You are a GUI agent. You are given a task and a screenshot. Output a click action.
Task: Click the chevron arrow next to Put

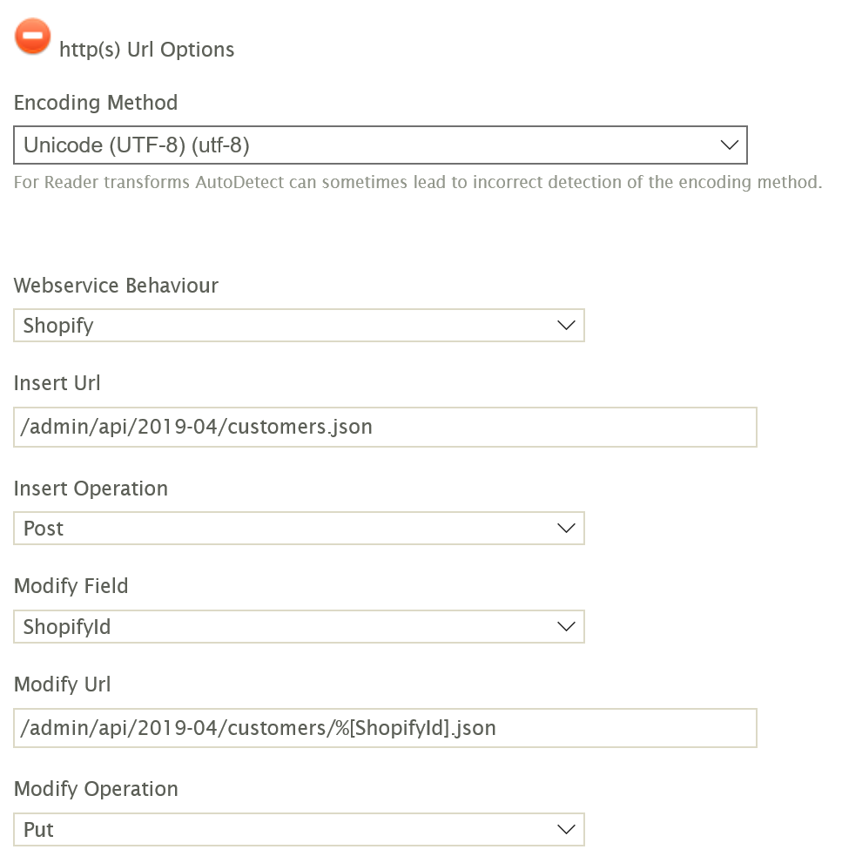(566, 830)
